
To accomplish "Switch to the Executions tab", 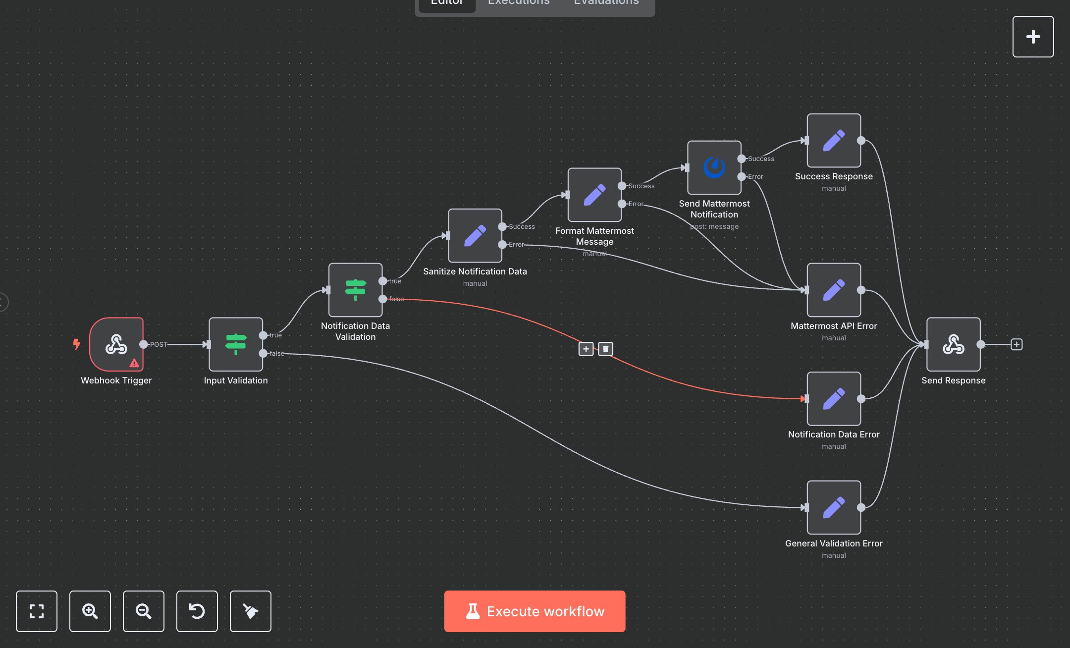I will point(518,4).
